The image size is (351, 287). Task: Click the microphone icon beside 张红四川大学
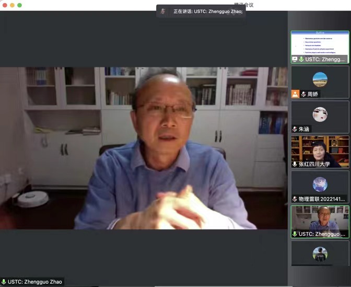point(295,164)
